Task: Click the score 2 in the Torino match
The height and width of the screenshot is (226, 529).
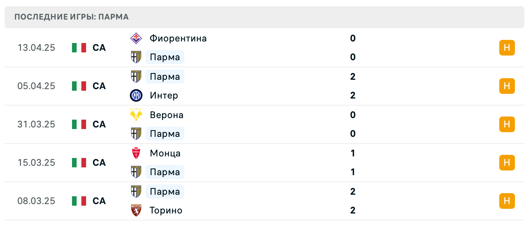Action: (353, 210)
